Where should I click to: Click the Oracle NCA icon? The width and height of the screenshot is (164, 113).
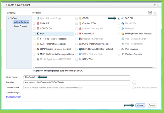click(x=80, y=34)
